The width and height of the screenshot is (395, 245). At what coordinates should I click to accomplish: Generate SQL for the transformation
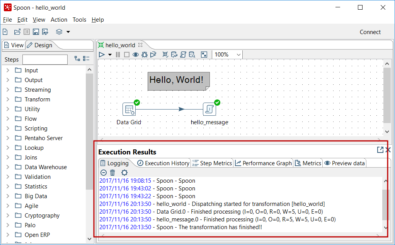point(183,55)
